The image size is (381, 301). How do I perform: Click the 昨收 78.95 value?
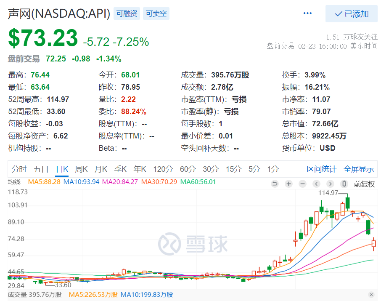(x=130, y=87)
